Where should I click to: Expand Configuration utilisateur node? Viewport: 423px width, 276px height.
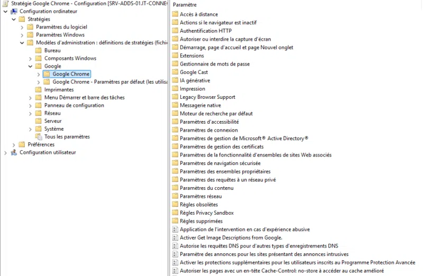pos(5,153)
